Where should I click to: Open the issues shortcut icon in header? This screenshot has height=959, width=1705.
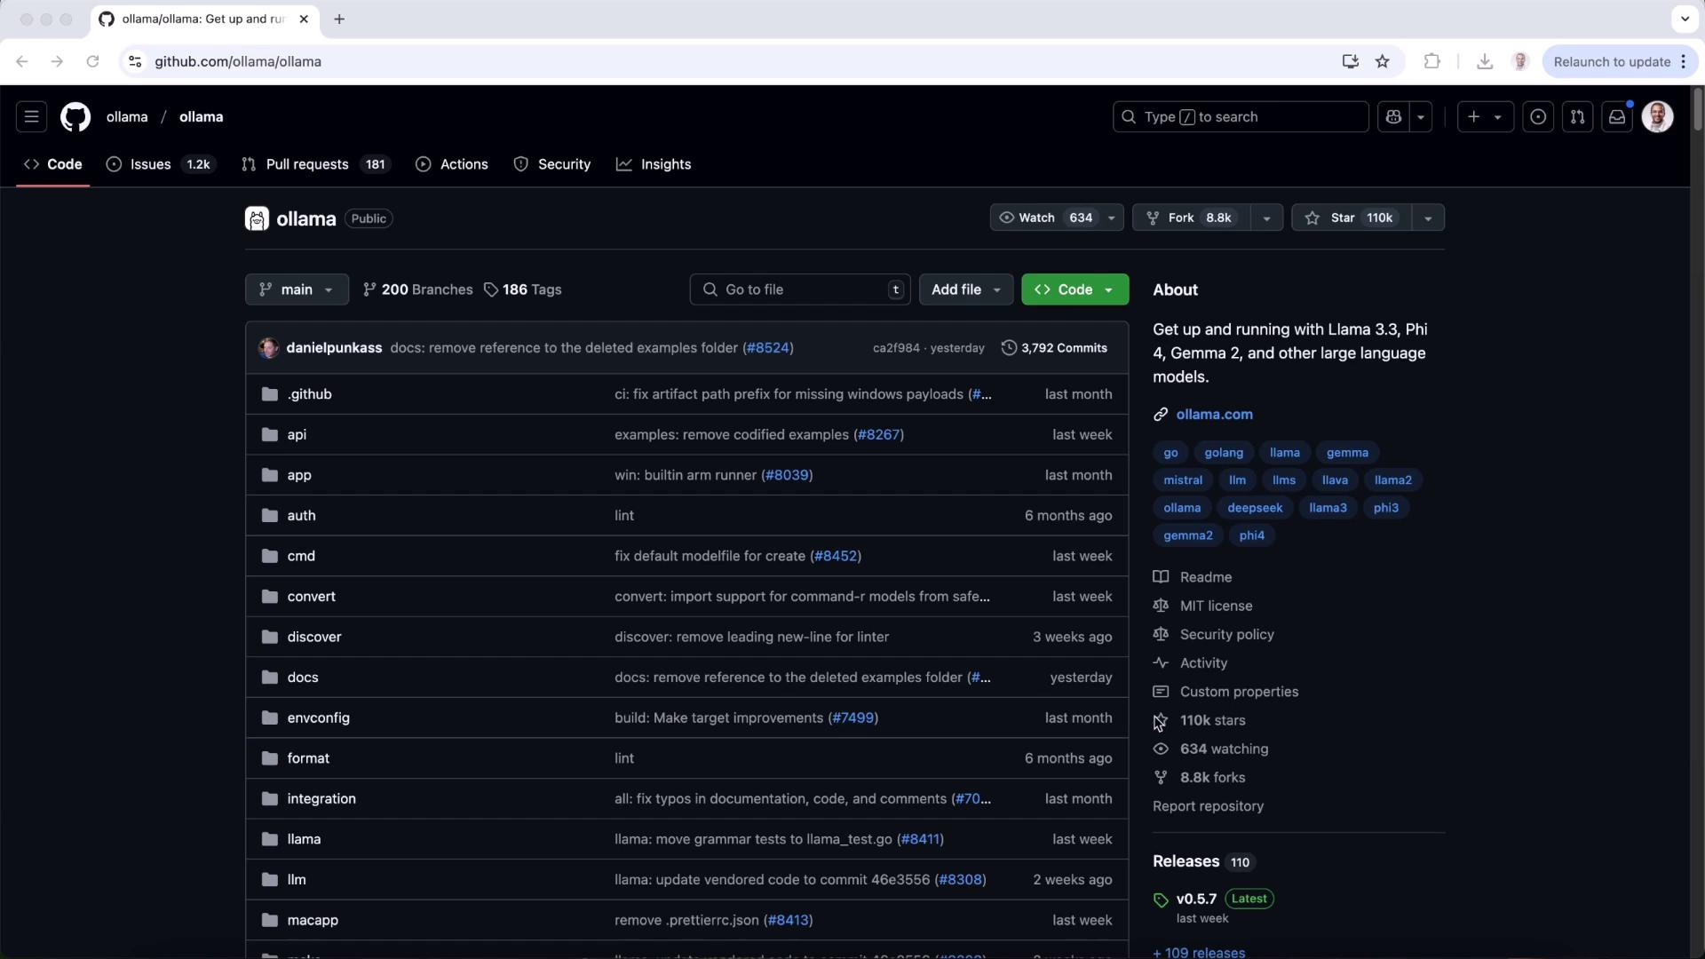1538,116
